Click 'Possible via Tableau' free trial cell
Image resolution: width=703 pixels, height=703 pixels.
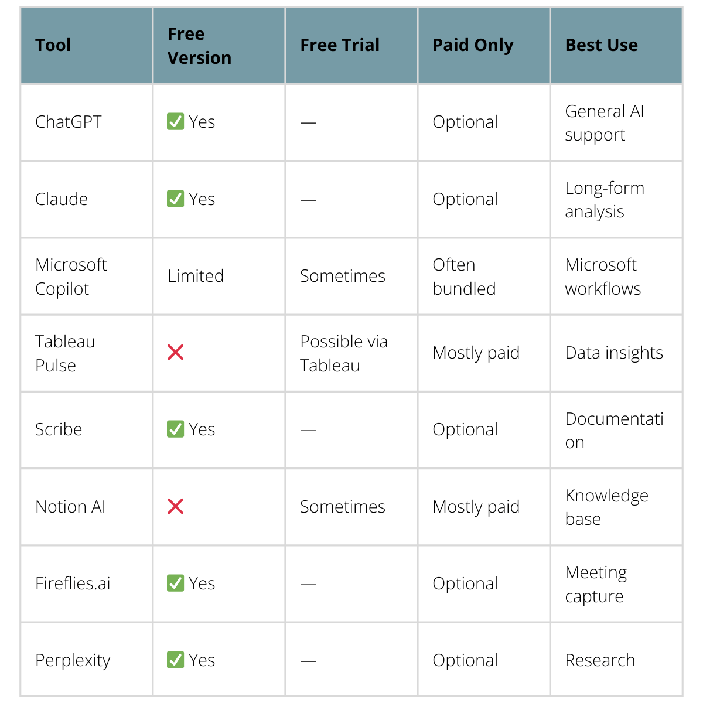[344, 353]
